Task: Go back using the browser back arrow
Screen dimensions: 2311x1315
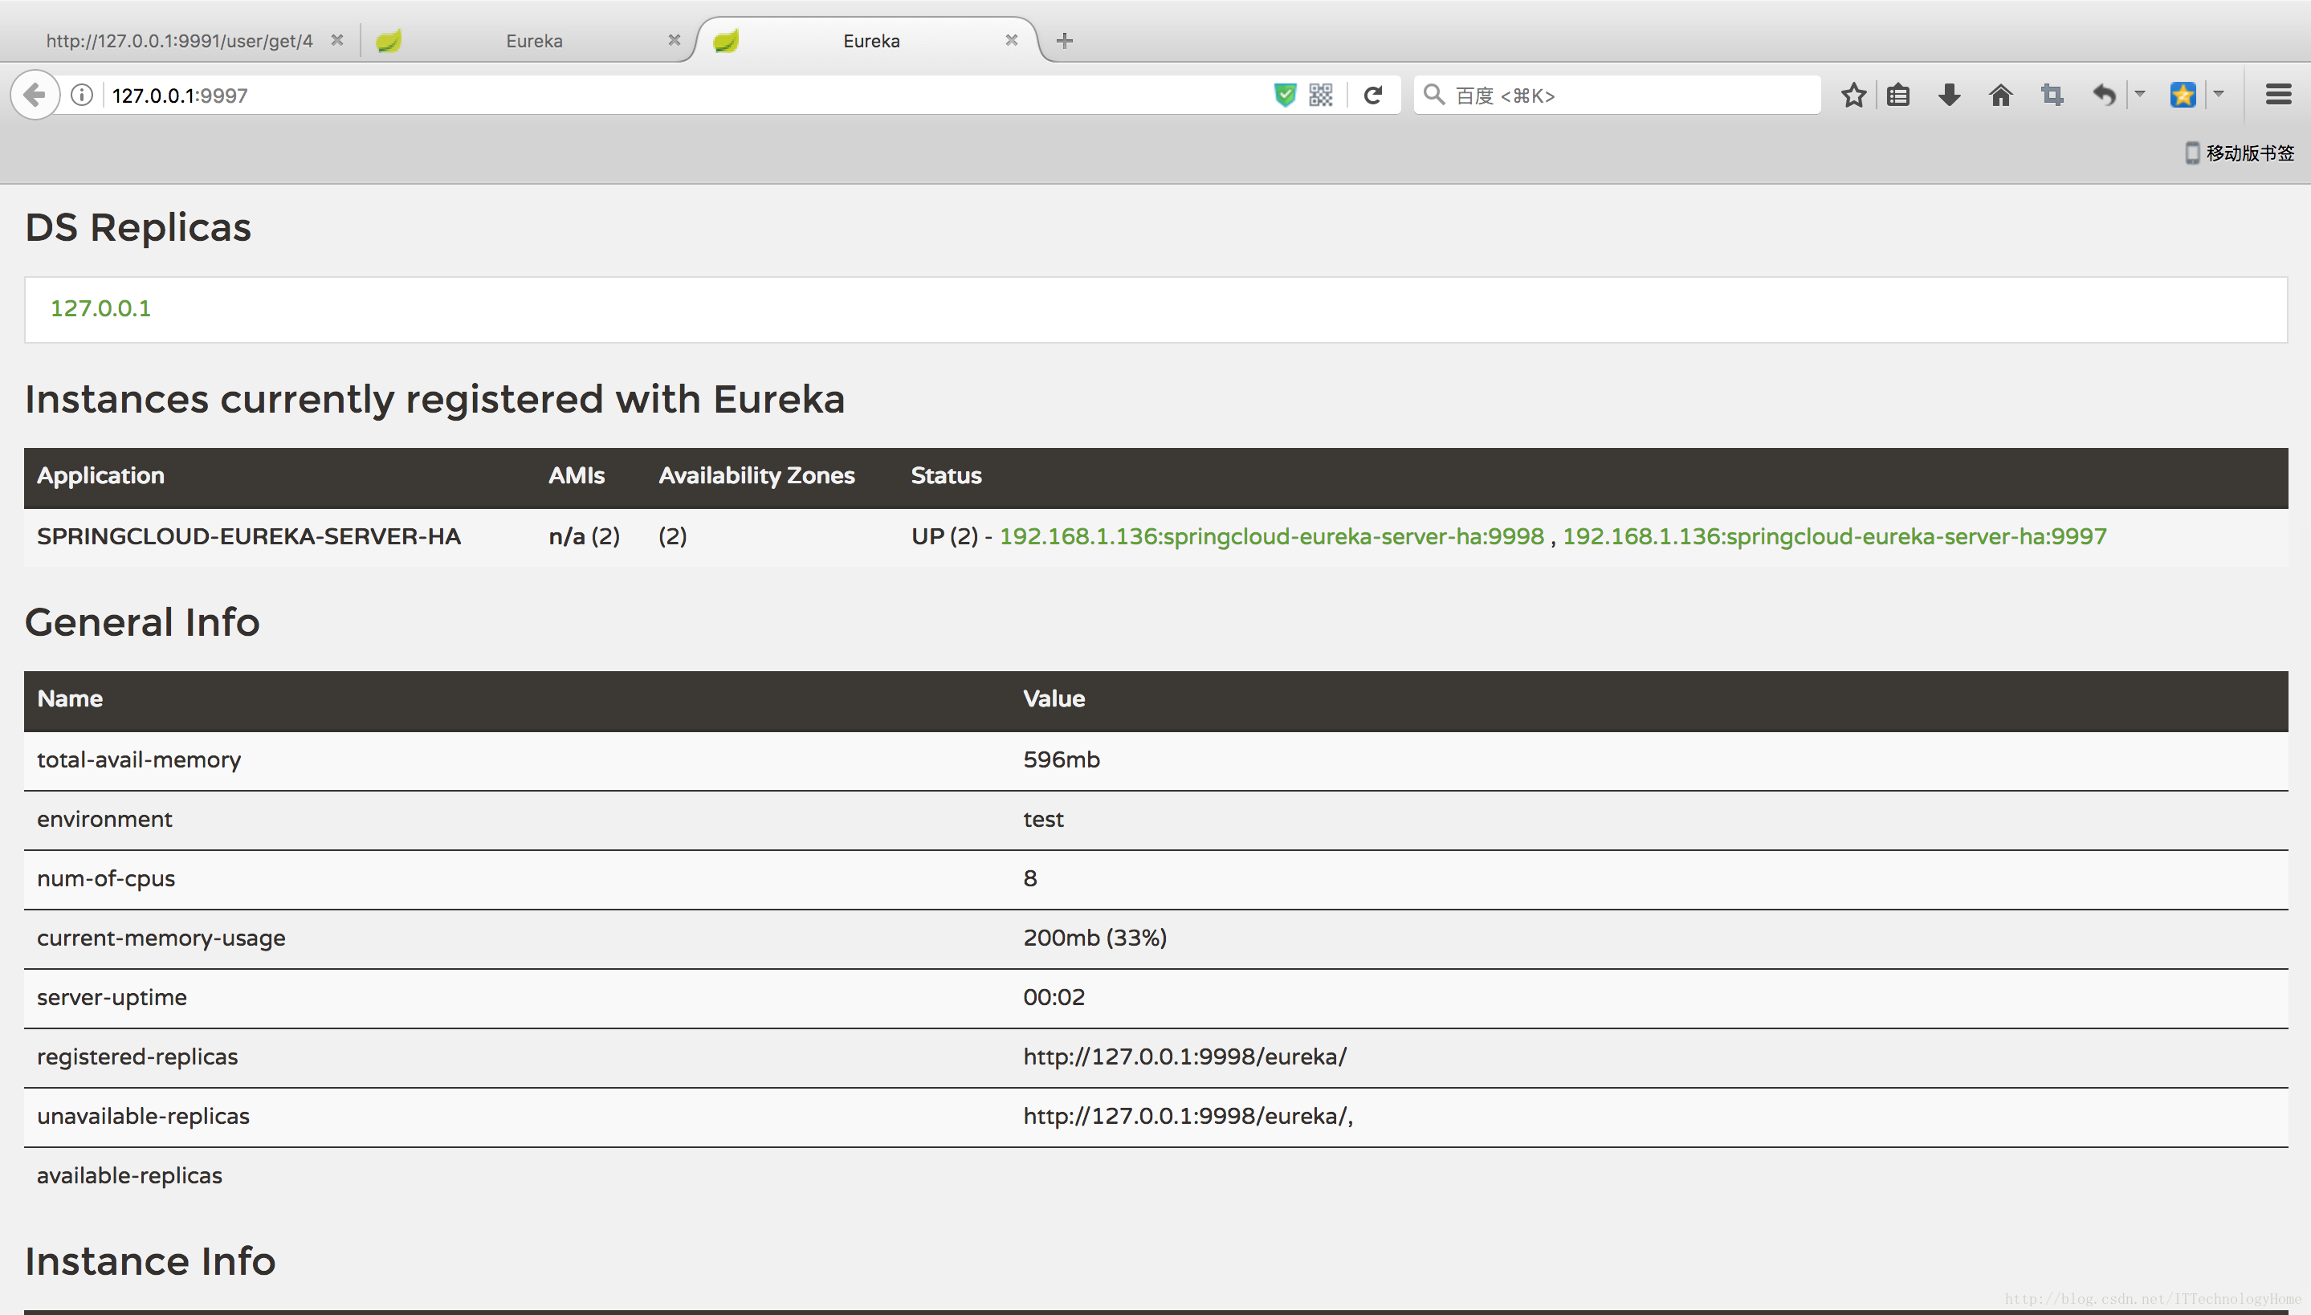Action: 35,95
